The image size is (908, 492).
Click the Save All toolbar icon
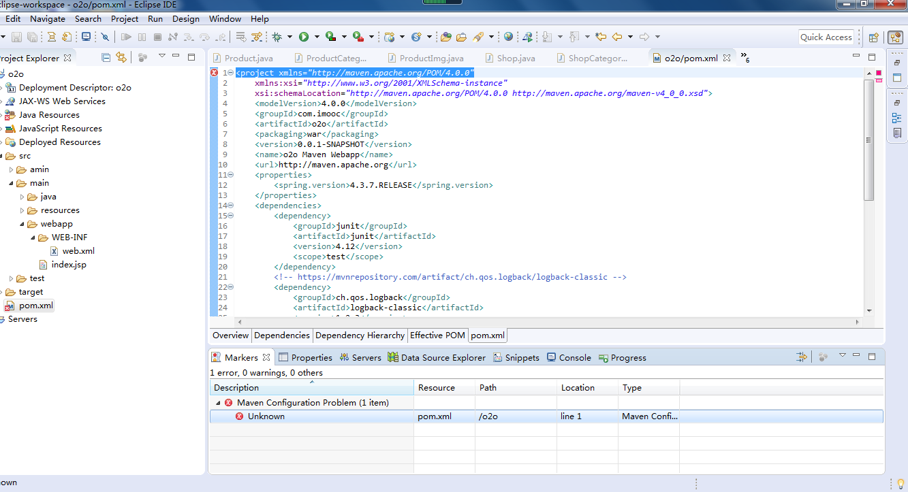tap(33, 37)
